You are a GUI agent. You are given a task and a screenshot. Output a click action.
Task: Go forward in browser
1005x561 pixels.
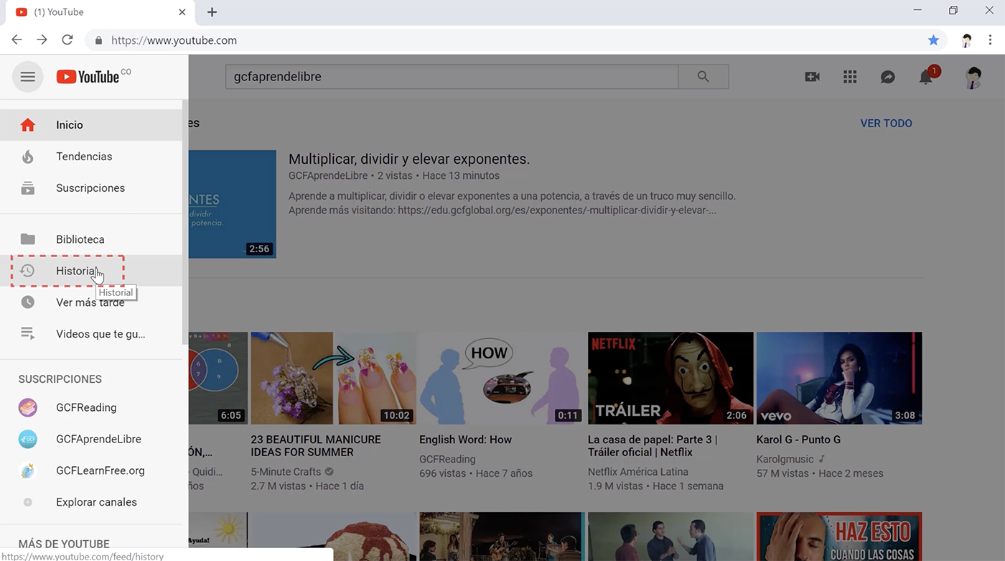(42, 40)
